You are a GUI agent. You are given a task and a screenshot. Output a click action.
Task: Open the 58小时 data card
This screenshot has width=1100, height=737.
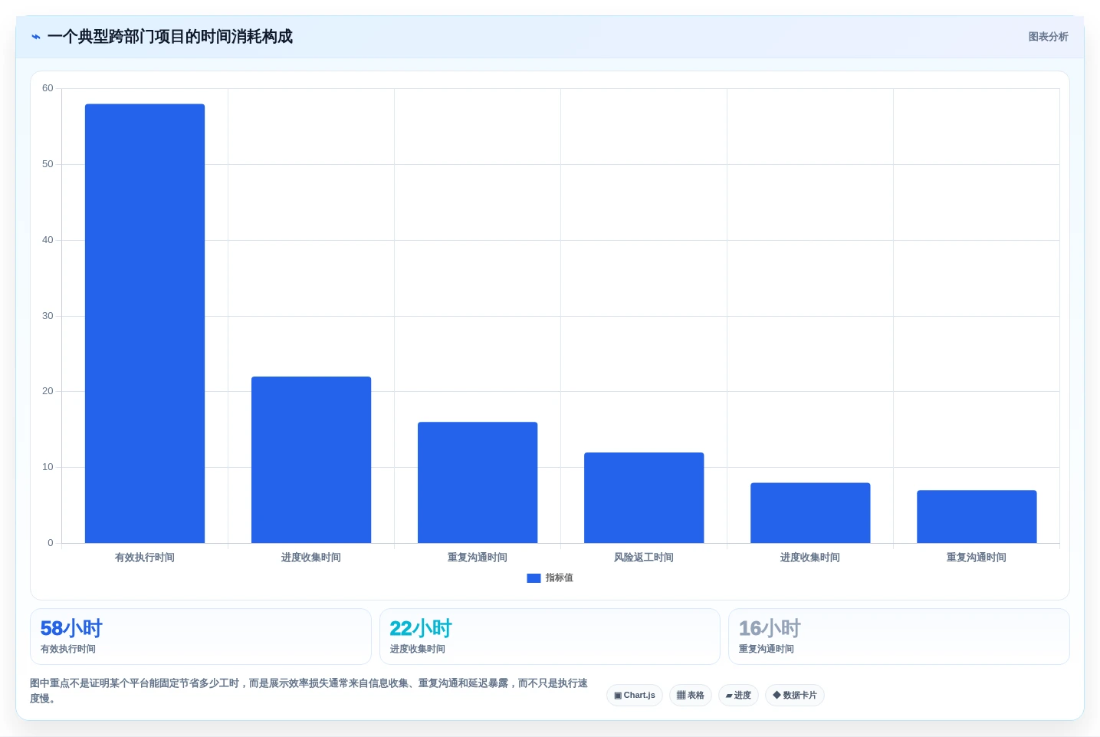coord(201,637)
